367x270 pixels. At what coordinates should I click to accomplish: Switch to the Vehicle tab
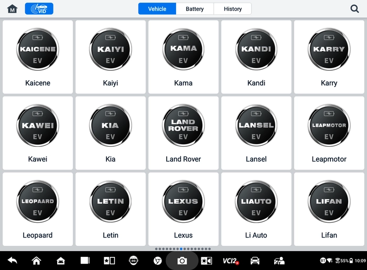point(157,9)
